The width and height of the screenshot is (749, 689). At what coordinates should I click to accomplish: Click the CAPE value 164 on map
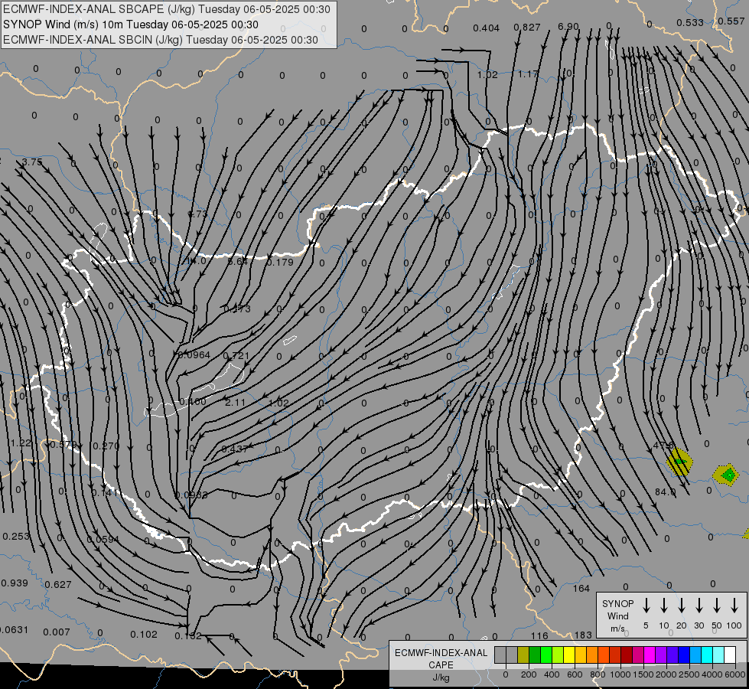pyautogui.click(x=581, y=589)
